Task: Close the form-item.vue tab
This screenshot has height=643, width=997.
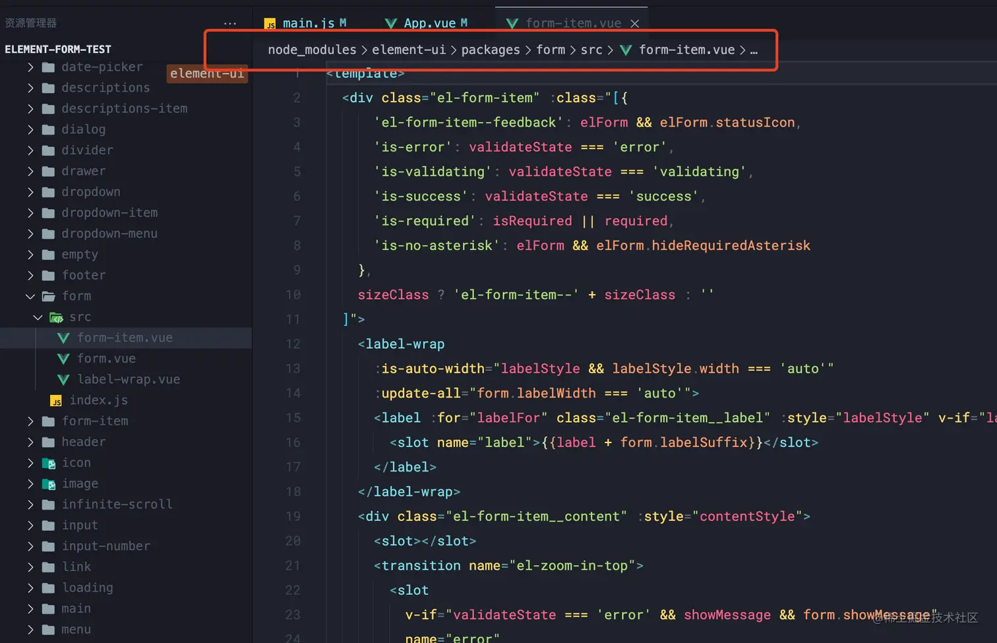Action: point(634,24)
